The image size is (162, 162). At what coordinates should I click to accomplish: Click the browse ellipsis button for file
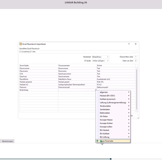(x=136, y=52)
